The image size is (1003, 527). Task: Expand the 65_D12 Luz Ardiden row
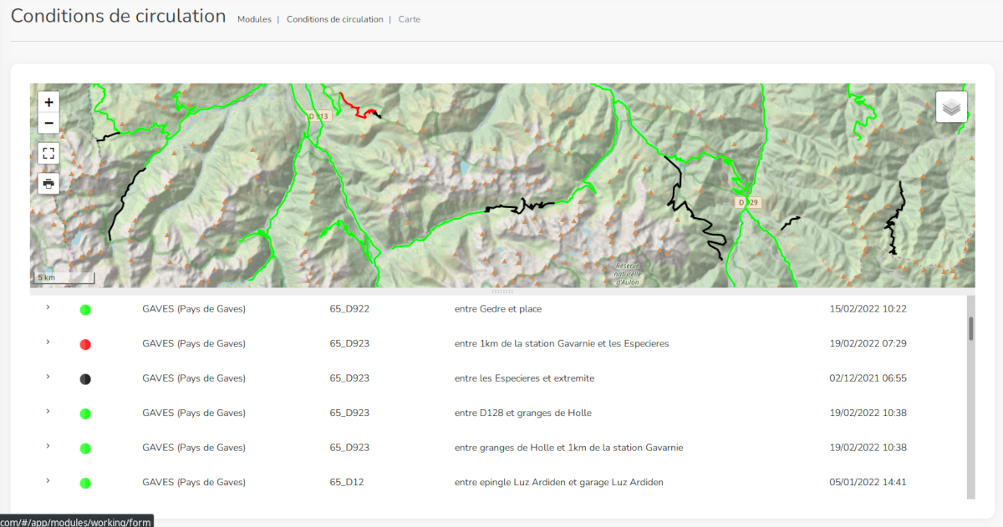coord(48,480)
